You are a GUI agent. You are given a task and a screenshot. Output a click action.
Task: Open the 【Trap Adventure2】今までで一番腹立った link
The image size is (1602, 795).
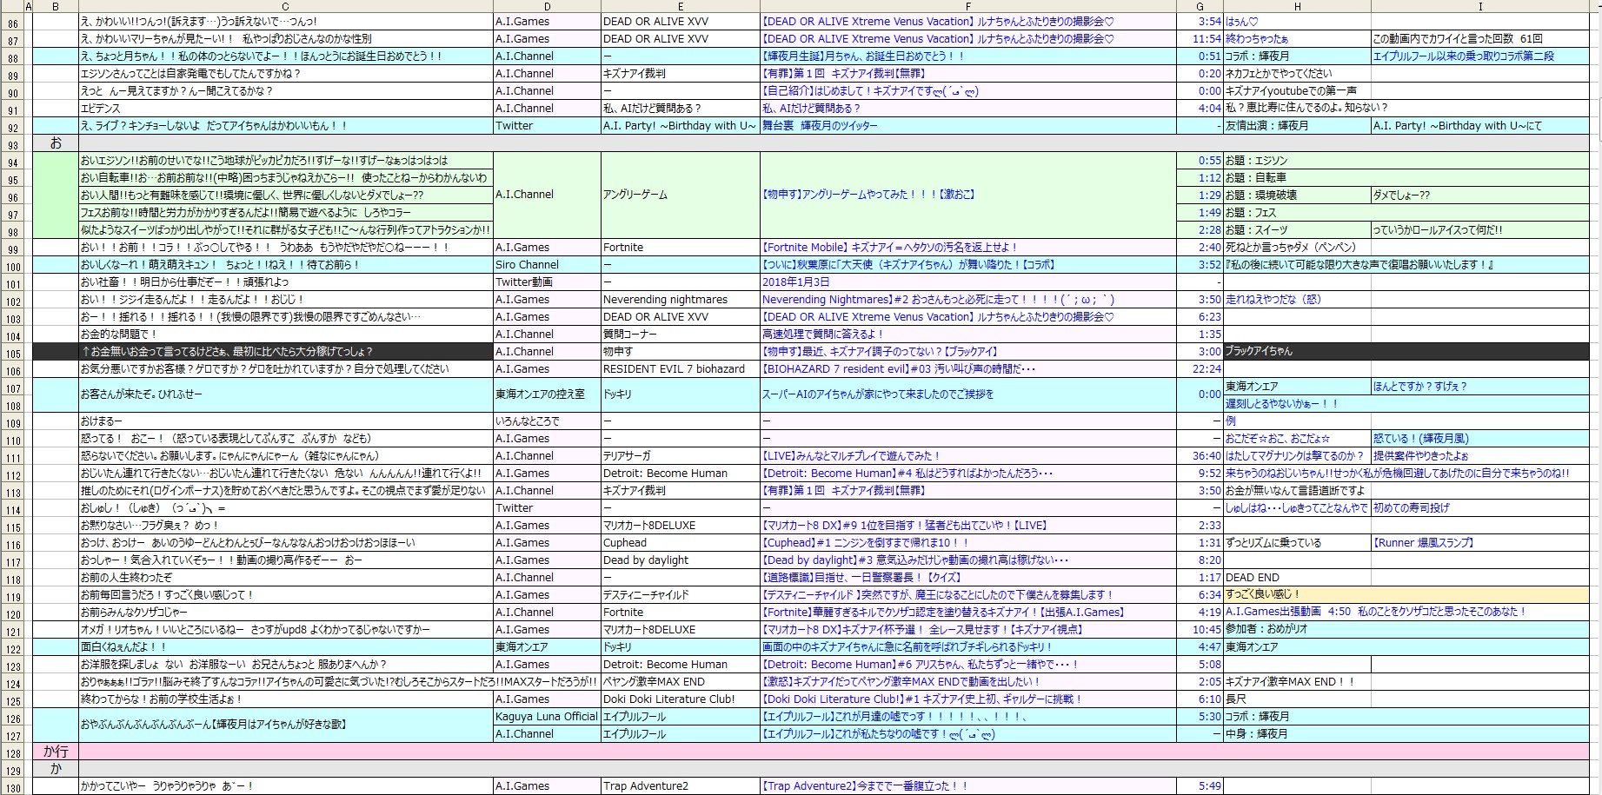(x=865, y=786)
